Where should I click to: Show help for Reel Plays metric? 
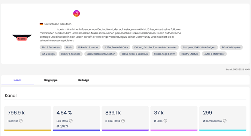click(x=123, y=121)
